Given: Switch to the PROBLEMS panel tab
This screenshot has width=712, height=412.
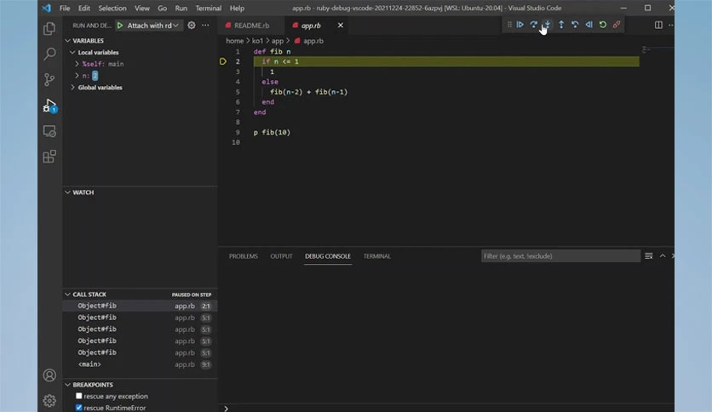Looking at the screenshot, I should click(x=244, y=256).
